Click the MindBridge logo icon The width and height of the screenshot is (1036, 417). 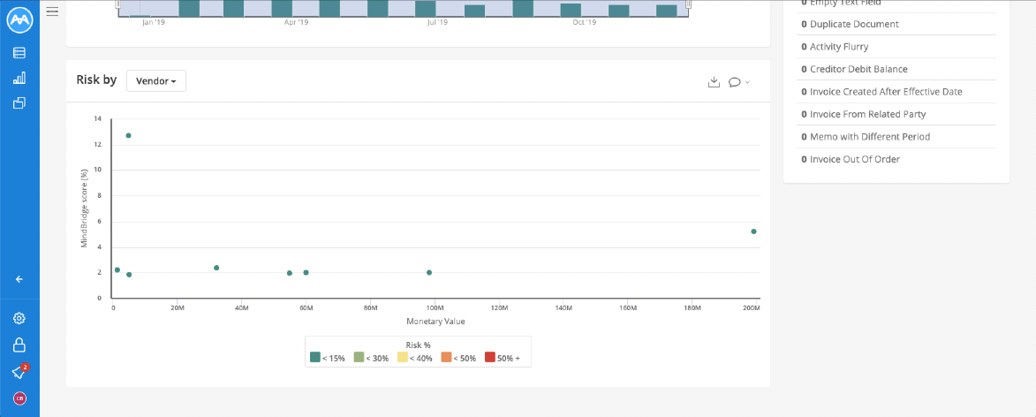pos(19,20)
